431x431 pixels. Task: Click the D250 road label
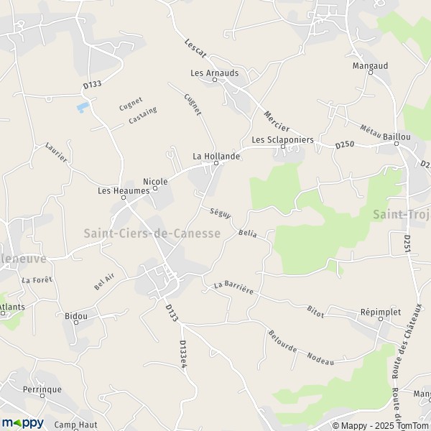pyautogui.click(x=345, y=144)
